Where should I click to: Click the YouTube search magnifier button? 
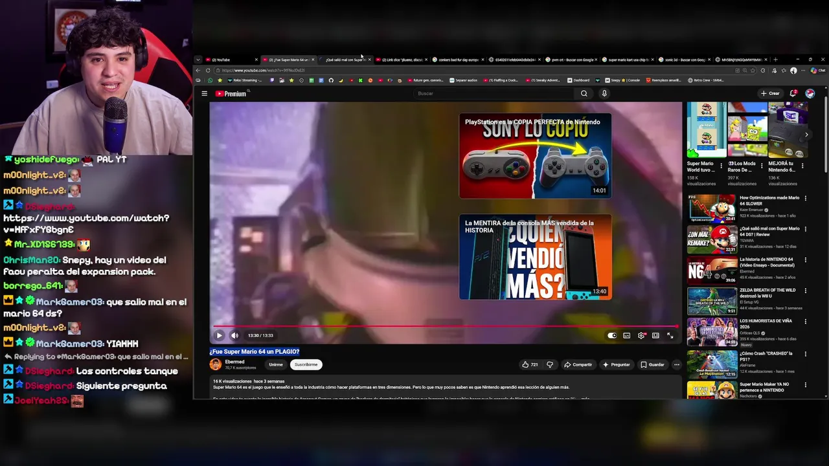point(584,93)
